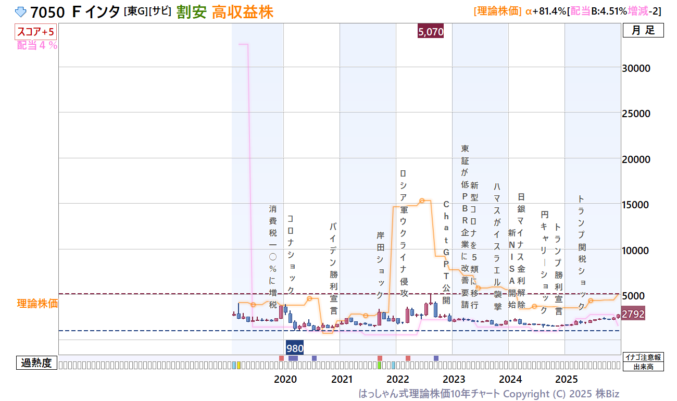
Task: Select the 5,070 high price label
Action: coord(430,32)
